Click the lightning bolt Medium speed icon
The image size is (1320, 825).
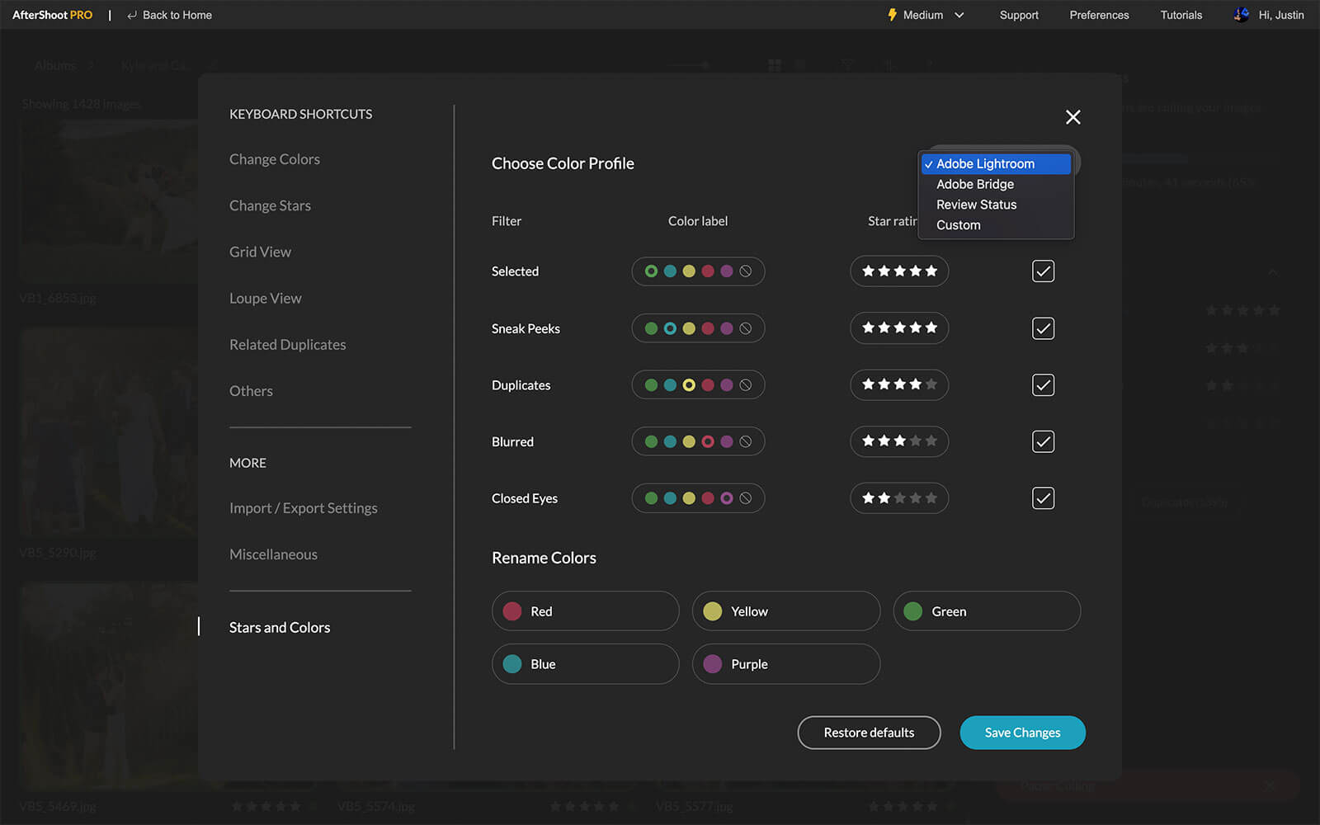[x=892, y=15]
